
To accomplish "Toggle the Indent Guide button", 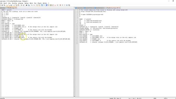I will coord(46,5).
